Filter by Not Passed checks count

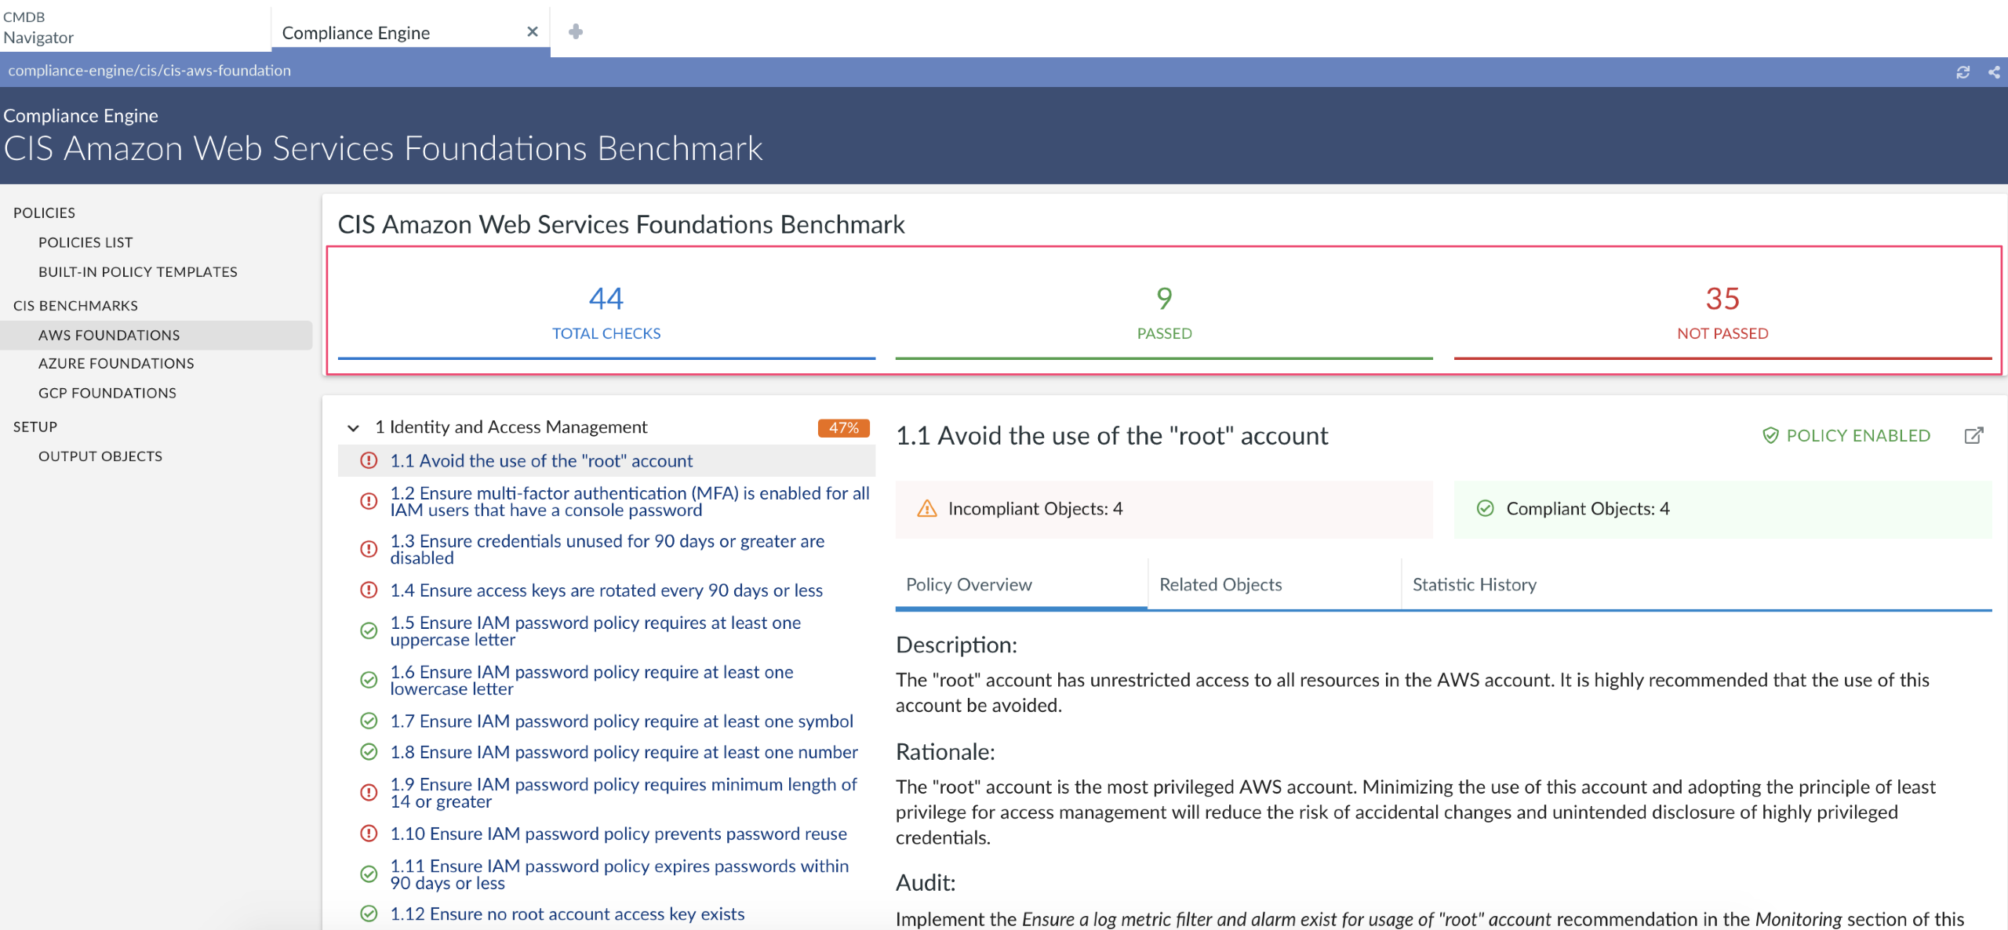[1722, 312]
